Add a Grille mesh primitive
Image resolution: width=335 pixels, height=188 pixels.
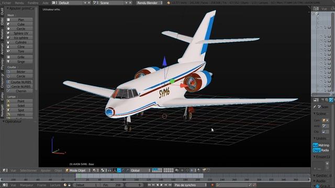[20, 57]
